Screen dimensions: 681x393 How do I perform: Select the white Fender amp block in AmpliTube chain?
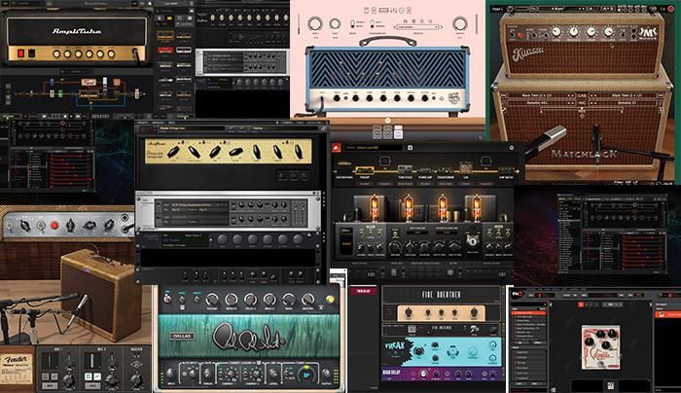point(89,82)
